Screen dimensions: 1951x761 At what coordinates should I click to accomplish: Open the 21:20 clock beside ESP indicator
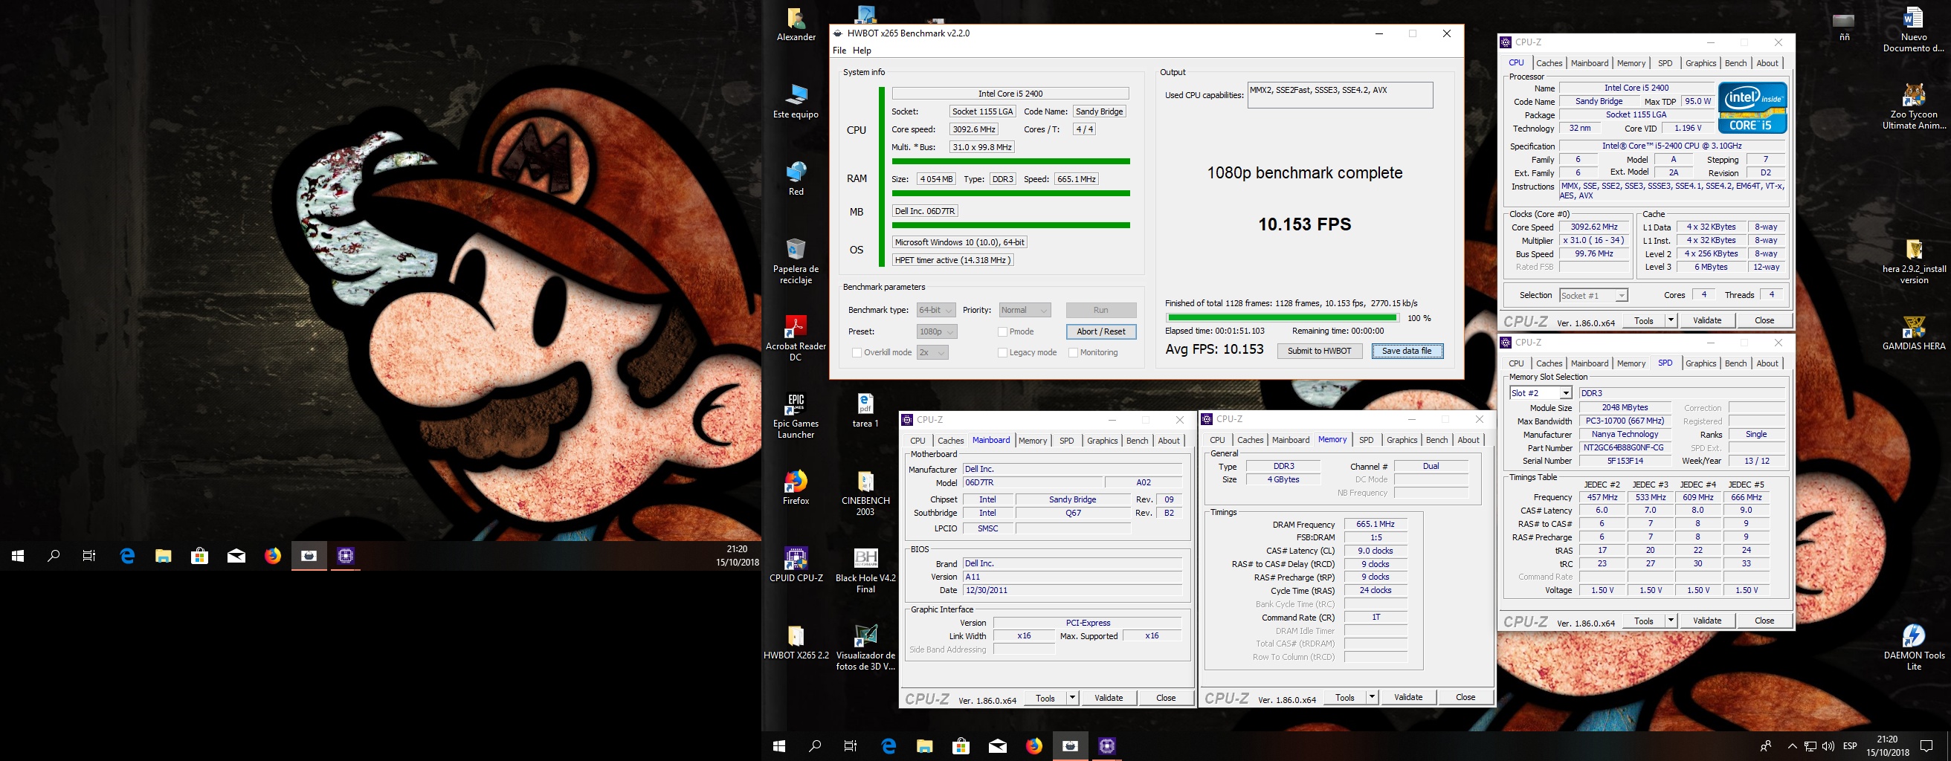tap(1887, 746)
